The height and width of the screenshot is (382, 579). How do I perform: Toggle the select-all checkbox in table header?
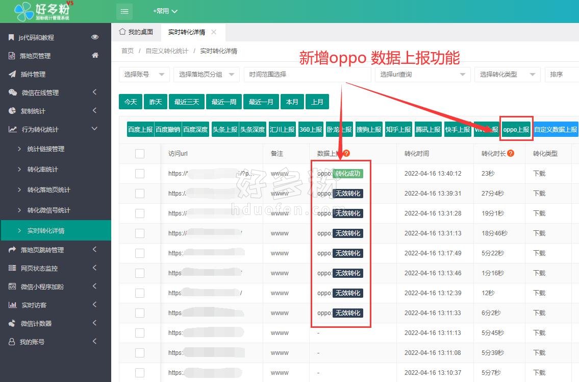tap(140, 154)
